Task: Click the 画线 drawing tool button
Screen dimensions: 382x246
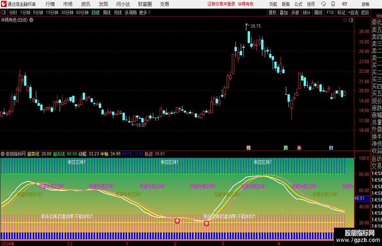Action: point(318,13)
